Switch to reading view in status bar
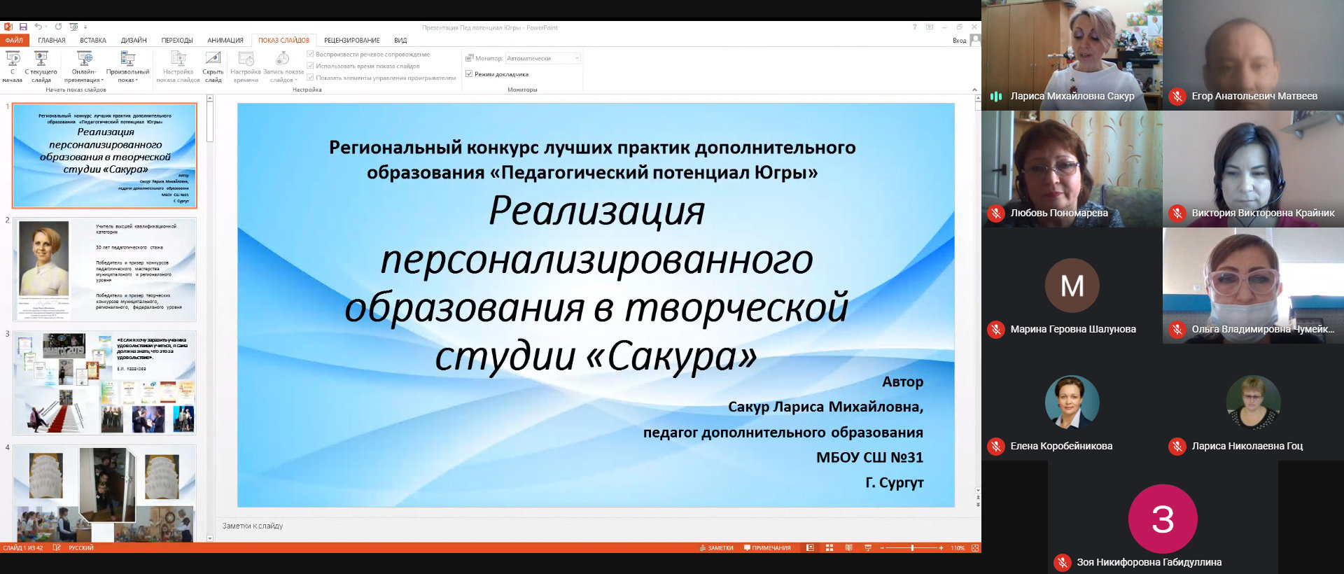This screenshot has height=574, width=1344. 848,548
